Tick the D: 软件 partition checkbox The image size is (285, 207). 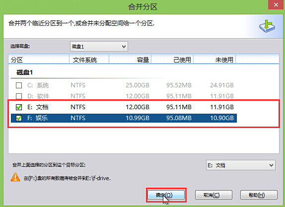pos(19,96)
